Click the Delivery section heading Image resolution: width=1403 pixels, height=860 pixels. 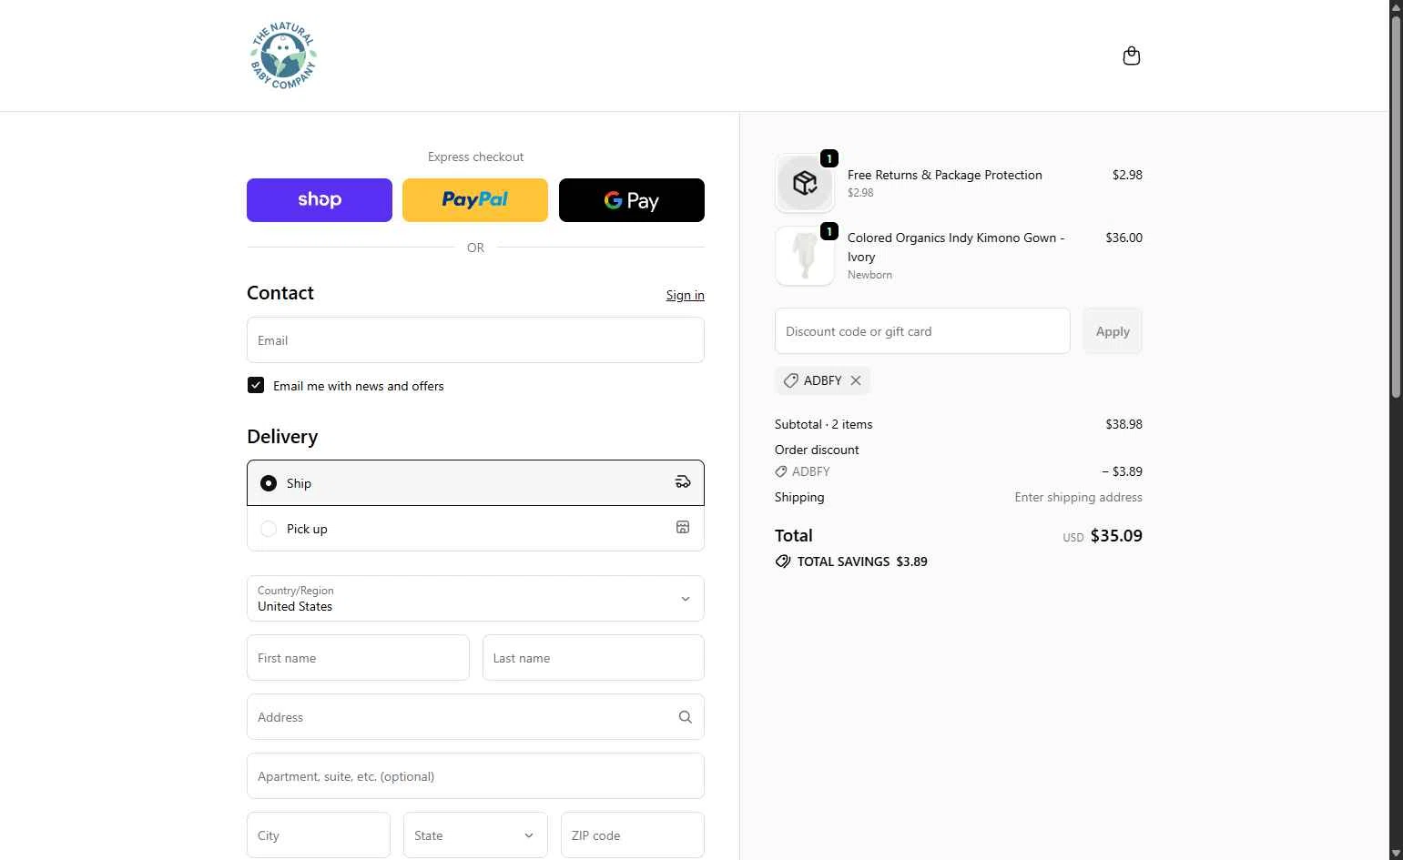(x=282, y=436)
